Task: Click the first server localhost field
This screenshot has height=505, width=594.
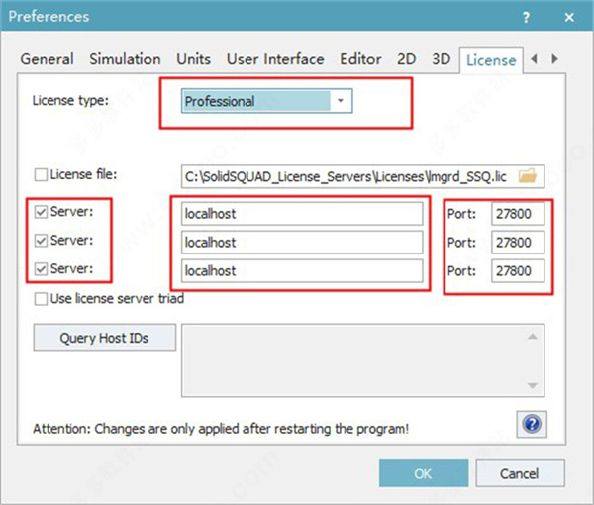Action: coord(302,214)
